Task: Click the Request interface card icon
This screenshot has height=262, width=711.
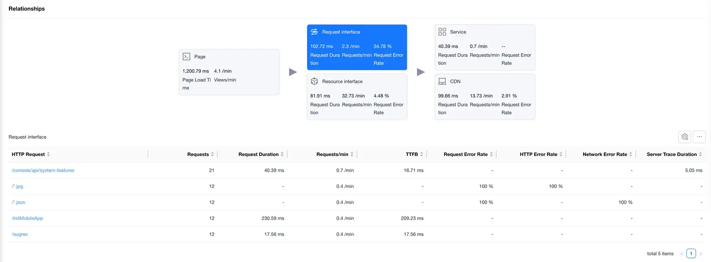Action: (314, 32)
